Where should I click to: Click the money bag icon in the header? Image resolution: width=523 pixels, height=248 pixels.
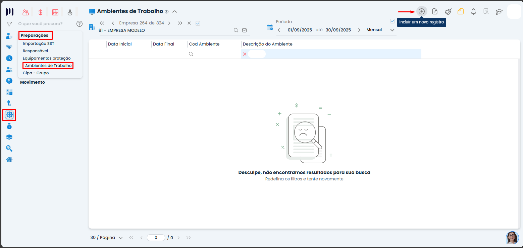point(70,12)
